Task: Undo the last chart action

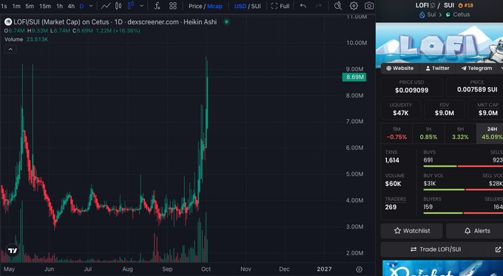Action: click(303, 6)
